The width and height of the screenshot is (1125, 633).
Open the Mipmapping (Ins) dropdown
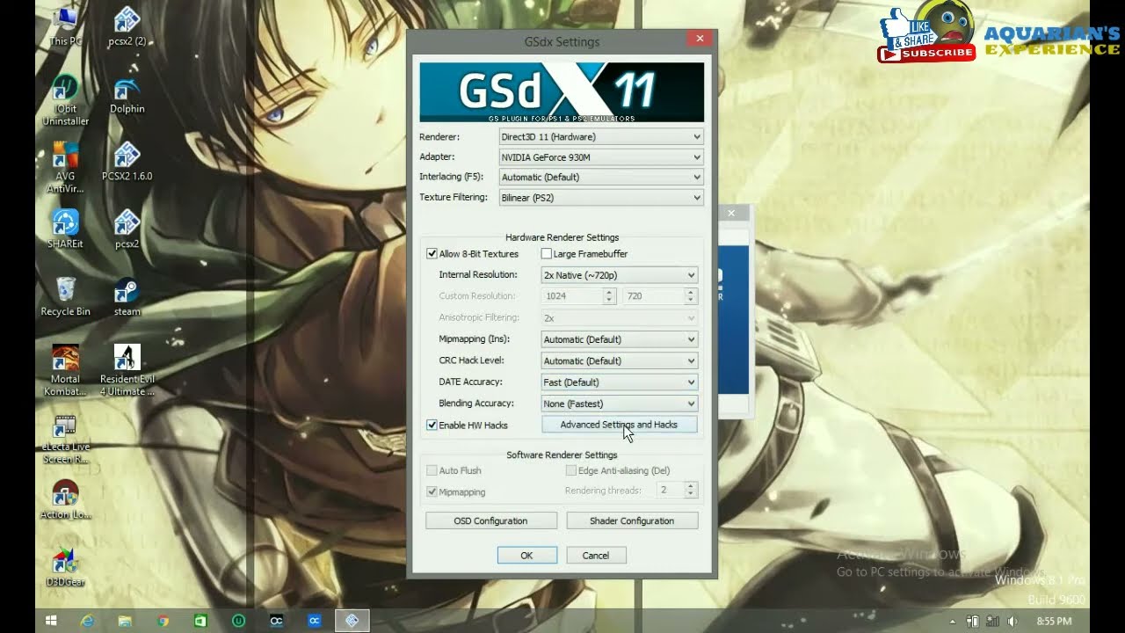pyautogui.click(x=620, y=339)
